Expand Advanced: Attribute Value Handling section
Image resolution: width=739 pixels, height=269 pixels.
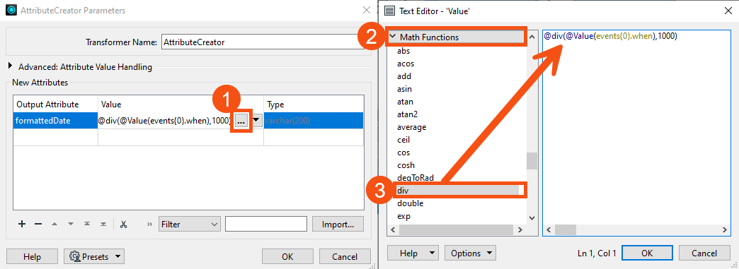click(11, 66)
